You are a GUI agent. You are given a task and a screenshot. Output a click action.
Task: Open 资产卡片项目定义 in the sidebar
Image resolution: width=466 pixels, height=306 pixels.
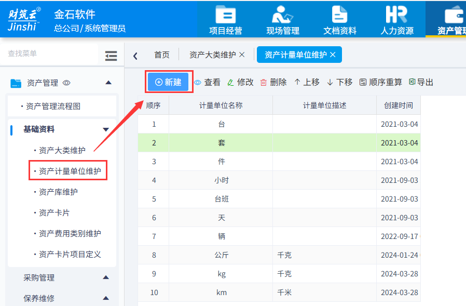click(70, 254)
